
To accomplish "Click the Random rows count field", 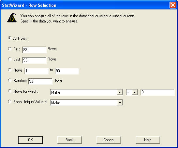I will click(40, 81).
